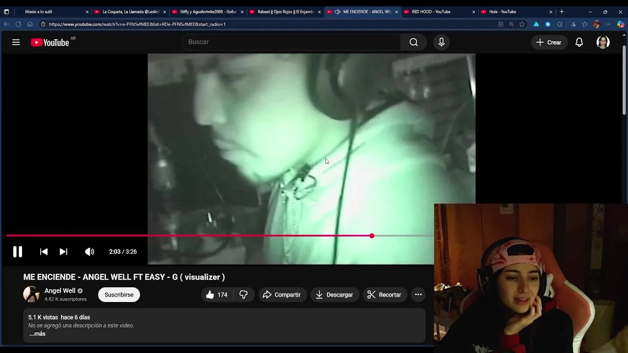Switch to the Rabeat Ojos Rojos tab
This screenshot has height=353, width=628.
tap(285, 12)
